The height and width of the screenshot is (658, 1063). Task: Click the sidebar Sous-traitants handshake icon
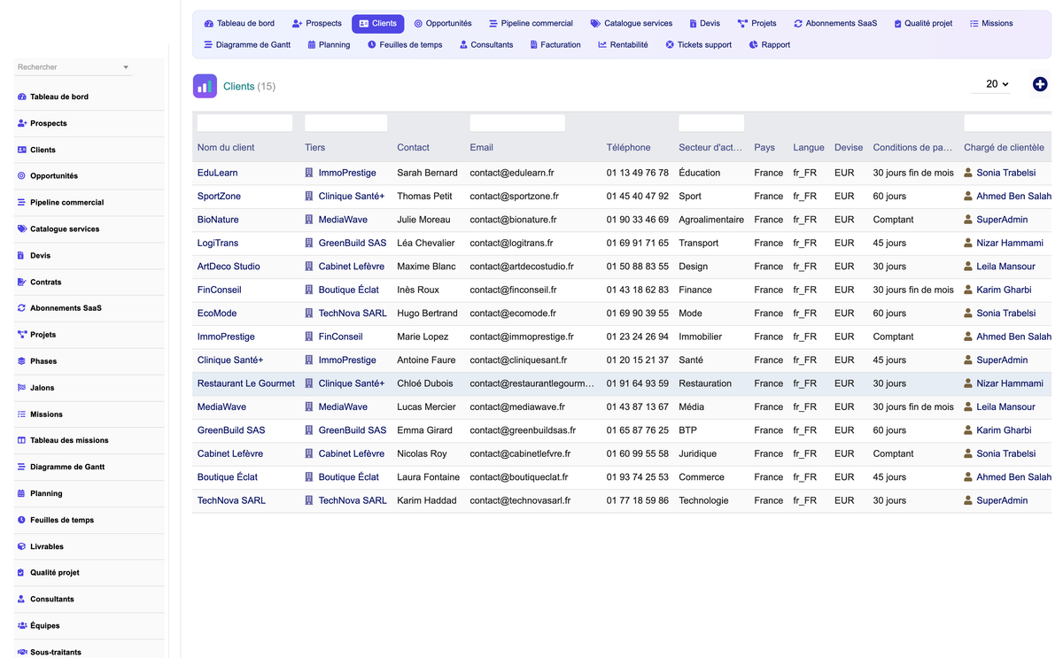[x=22, y=652]
